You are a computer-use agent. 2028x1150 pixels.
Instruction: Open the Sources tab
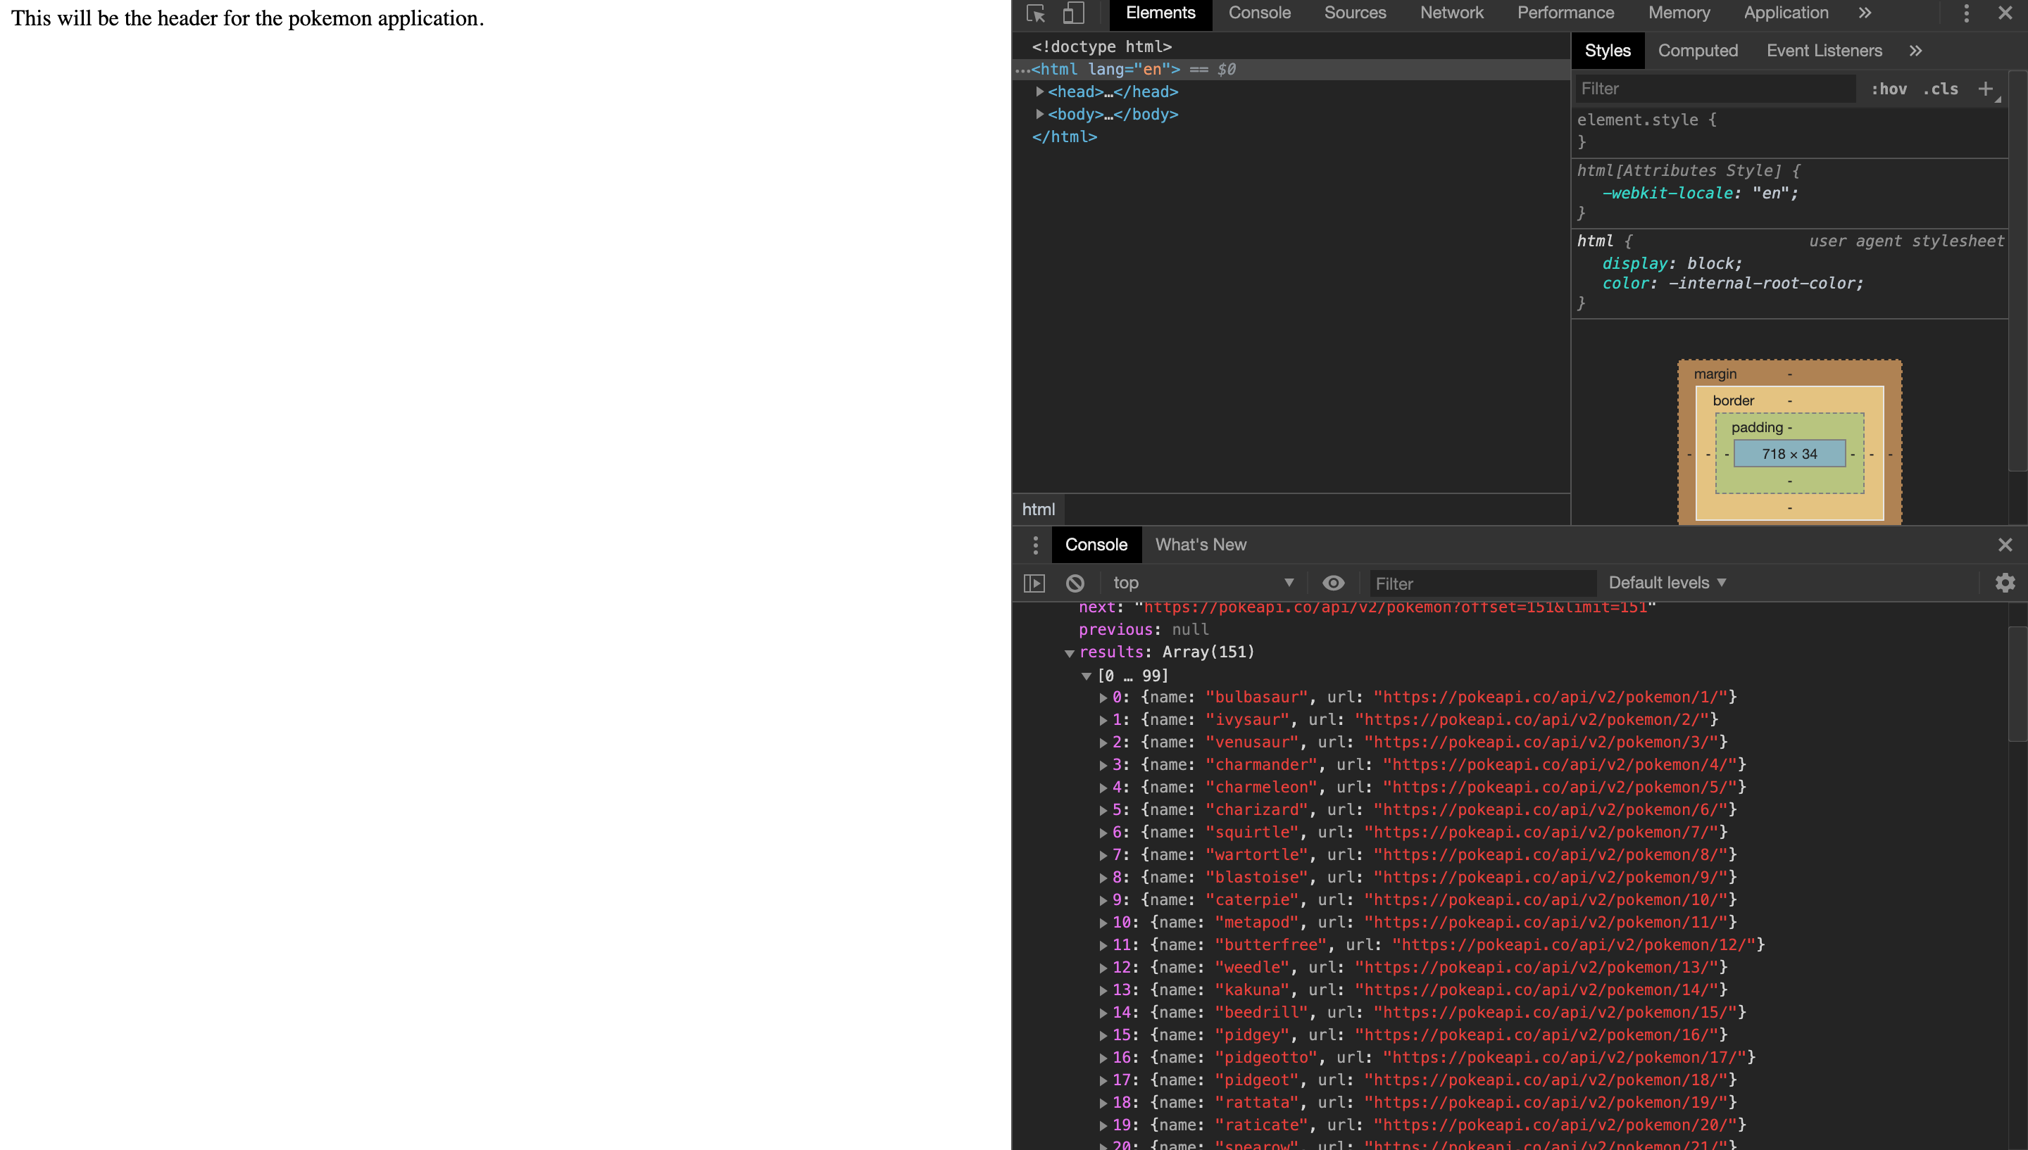click(x=1355, y=13)
